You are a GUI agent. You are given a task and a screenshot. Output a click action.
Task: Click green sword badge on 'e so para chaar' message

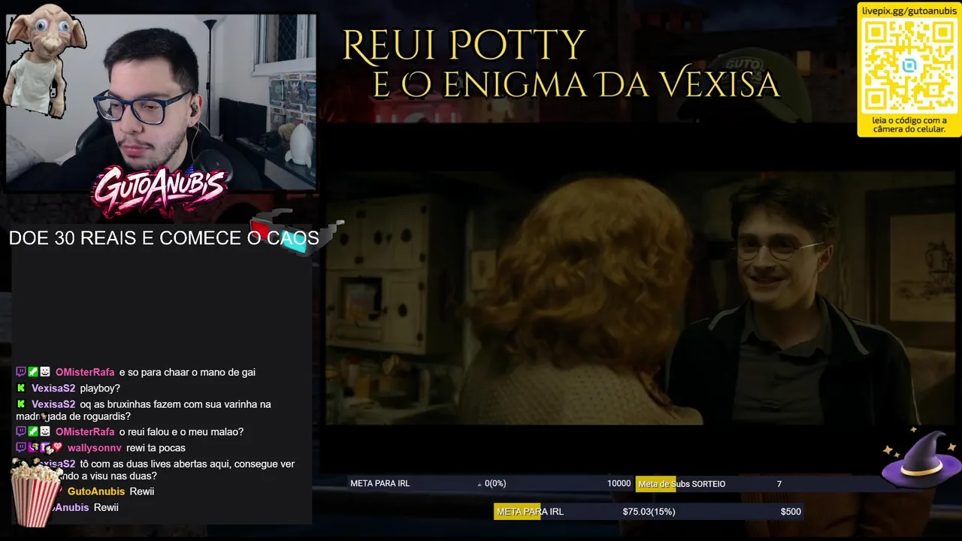click(x=33, y=372)
